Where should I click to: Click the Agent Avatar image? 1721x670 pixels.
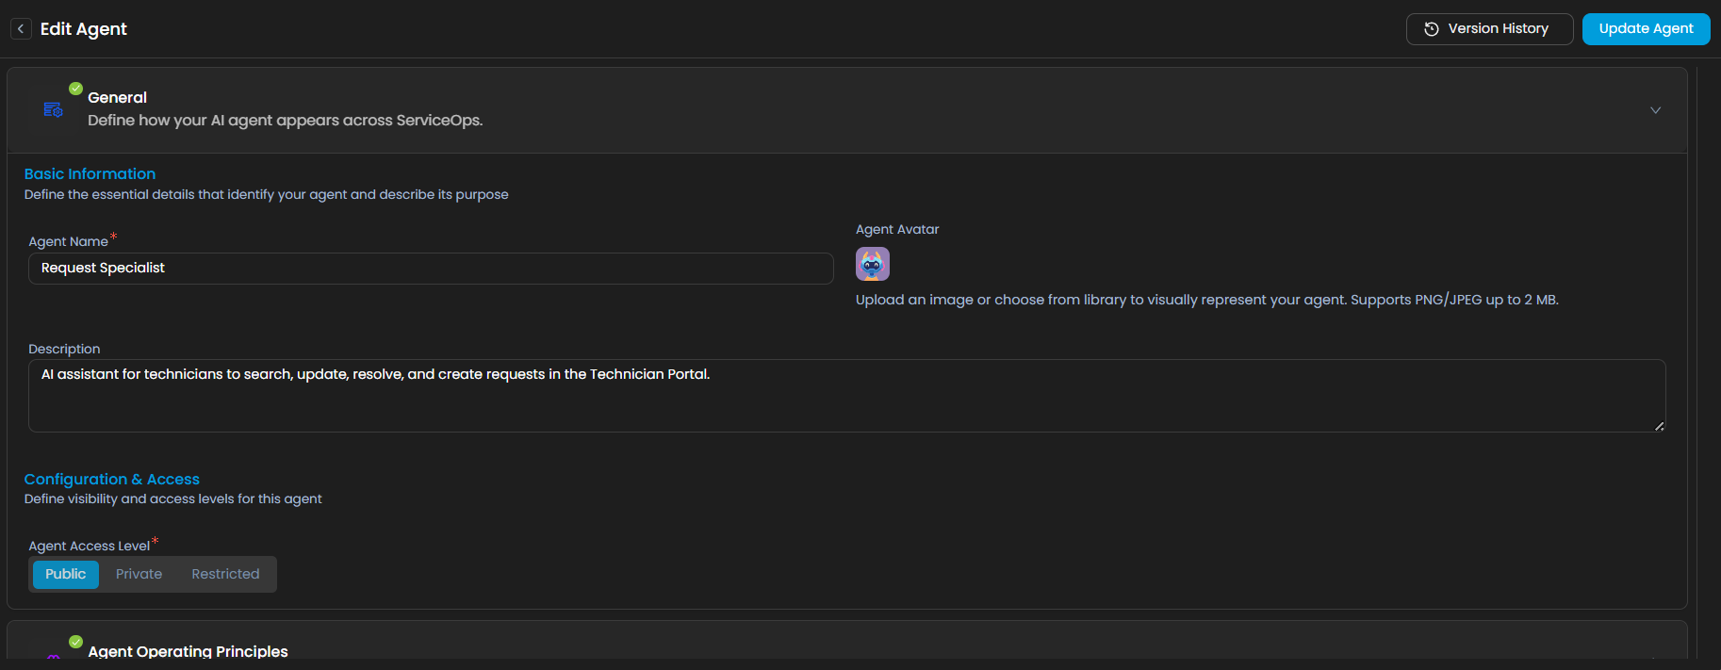click(x=872, y=264)
